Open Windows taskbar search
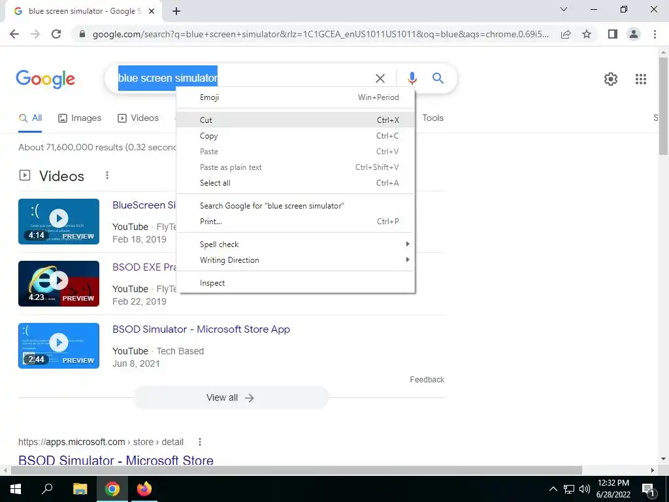Screen dimensions: 669x502 47,489
